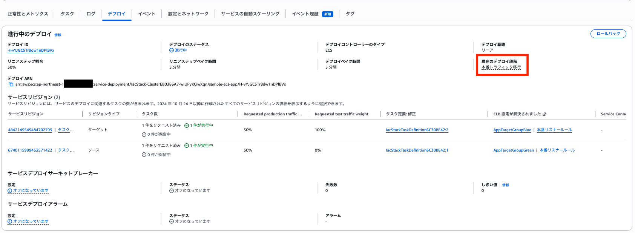Switch to the タグ tab
This screenshot has height=233, width=635.
350,14
